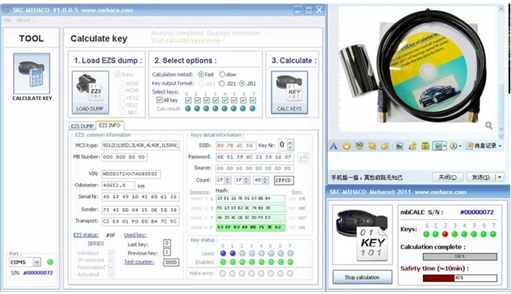The height and width of the screenshot is (294, 511).
Task: Click the SSID value field
Action: 235,146
